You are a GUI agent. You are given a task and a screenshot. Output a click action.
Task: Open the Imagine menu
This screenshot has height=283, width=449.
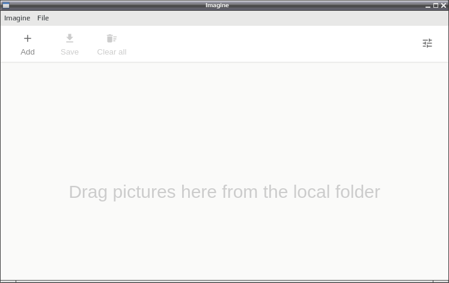point(17,18)
